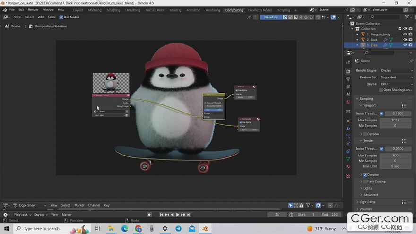The image size is (416, 234).
Task: Open the Object properties tab icon
Action: (x=348, y=121)
